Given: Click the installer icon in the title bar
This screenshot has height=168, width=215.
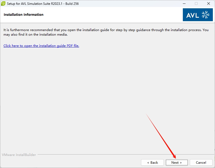Looking at the screenshot, I should (x=3, y=4).
